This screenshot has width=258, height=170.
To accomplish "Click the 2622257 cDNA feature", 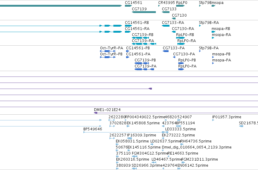I will click(112, 138).
